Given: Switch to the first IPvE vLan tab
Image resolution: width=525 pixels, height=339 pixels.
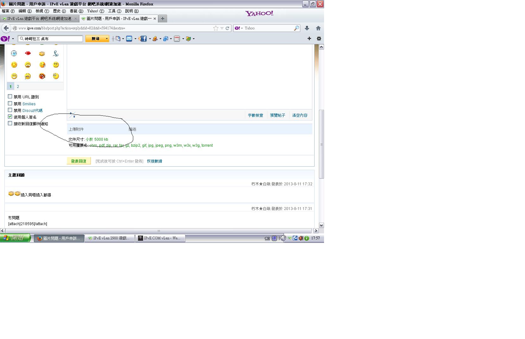Looking at the screenshot, I should click(40, 19).
